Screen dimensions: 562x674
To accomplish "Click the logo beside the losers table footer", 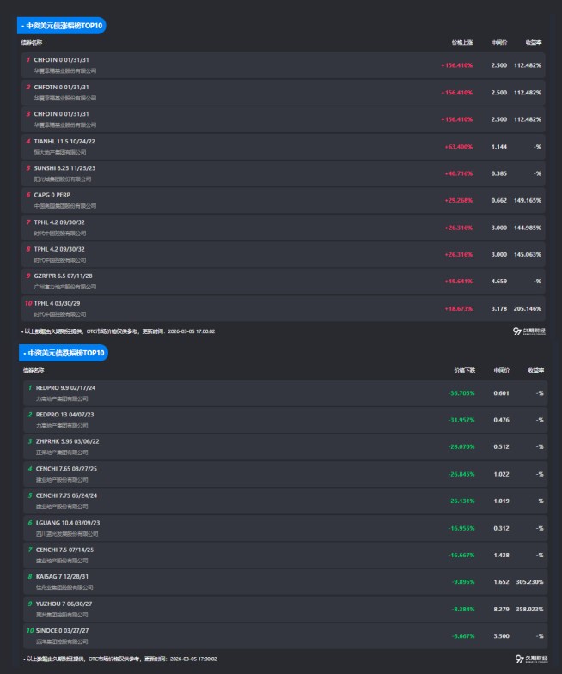I will click(x=529, y=659).
